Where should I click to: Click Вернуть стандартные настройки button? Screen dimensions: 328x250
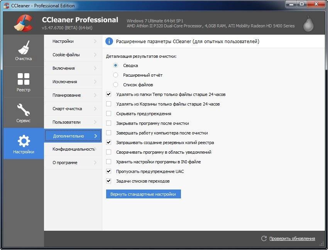[143, 194]
